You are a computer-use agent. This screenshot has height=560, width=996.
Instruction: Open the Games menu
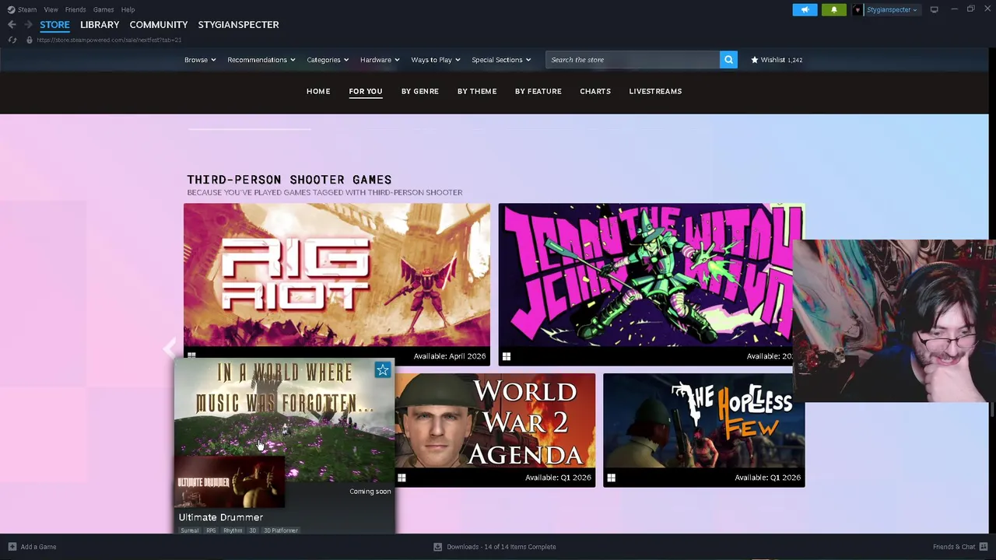coord(103,9)
